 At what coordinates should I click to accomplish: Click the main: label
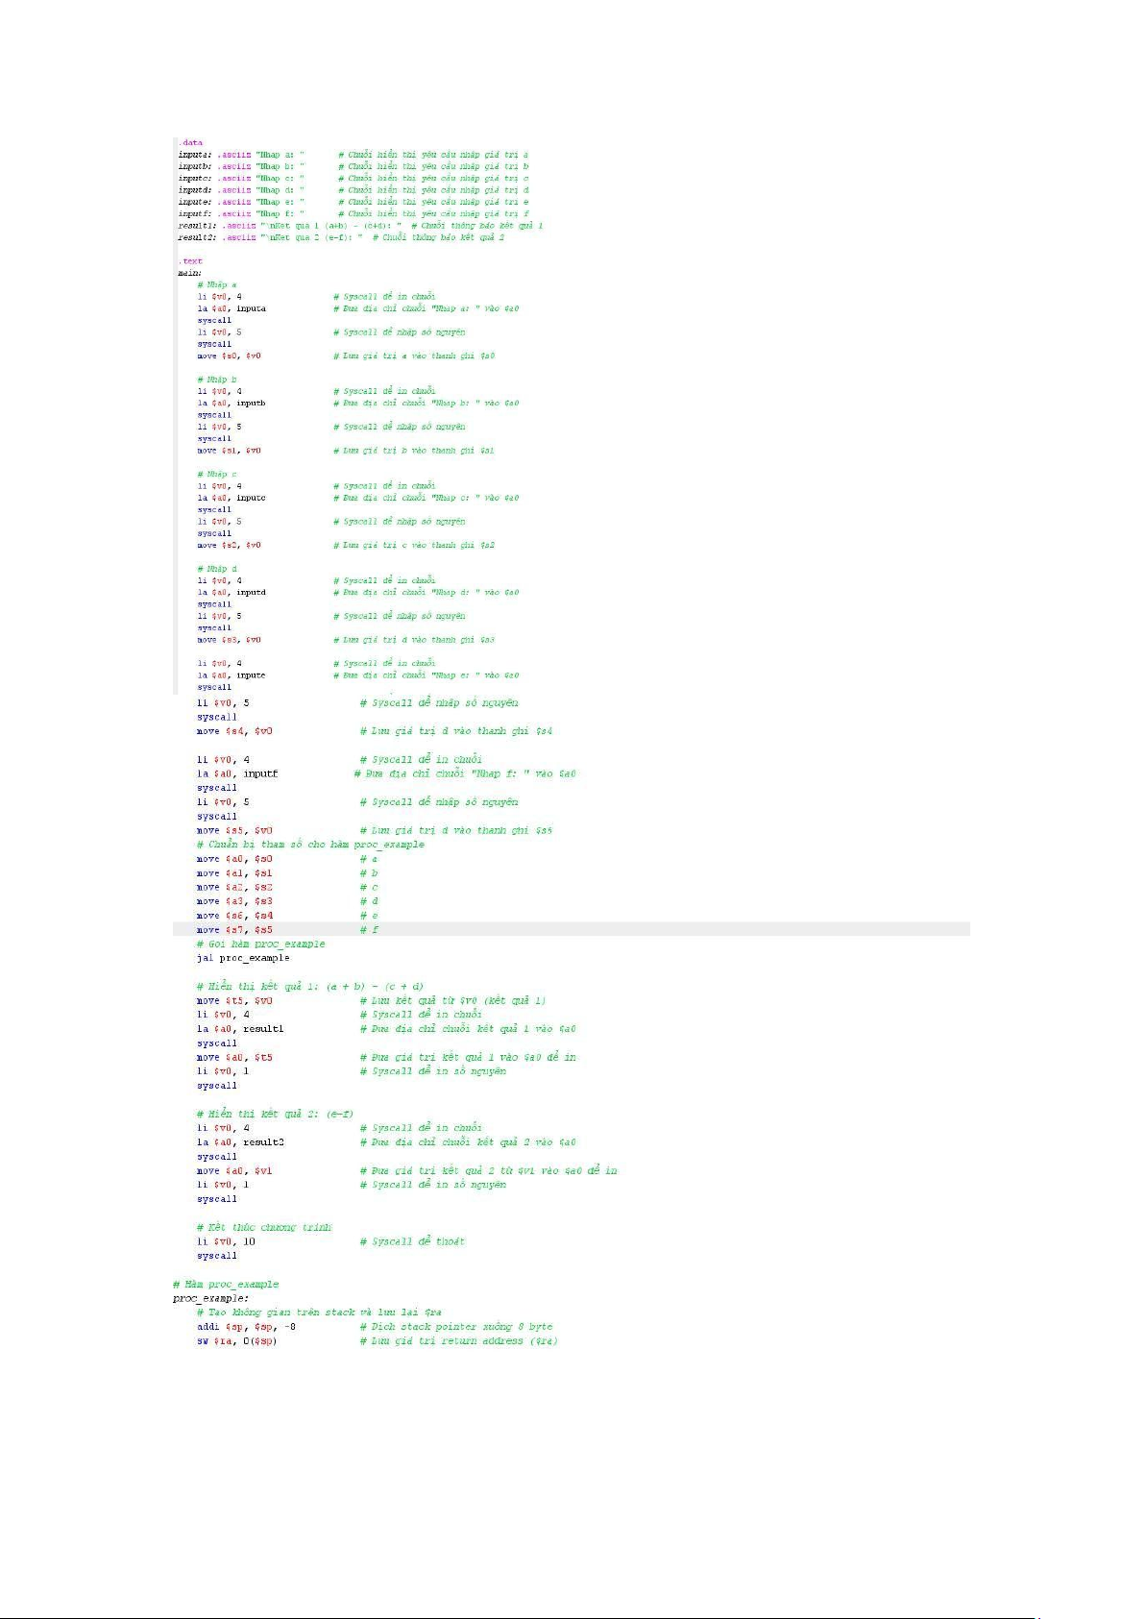point(189,273)
